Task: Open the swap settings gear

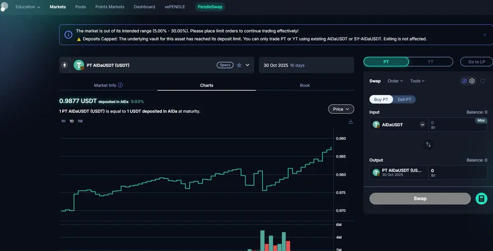Action: 472,81
